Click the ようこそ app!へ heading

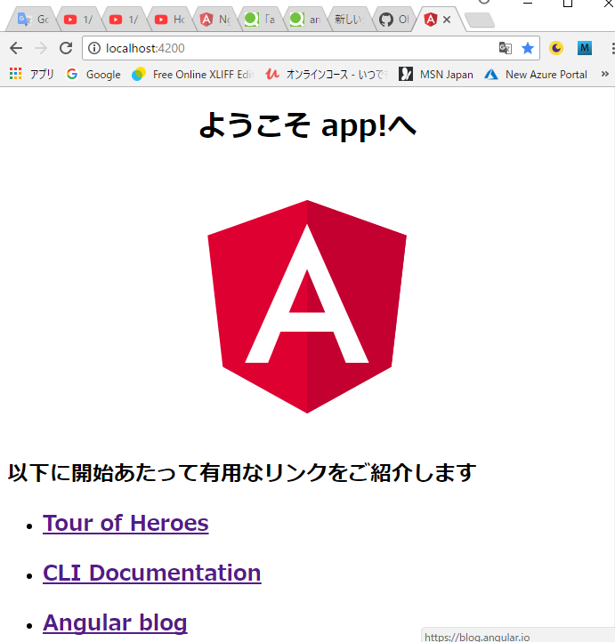coord(307,124)
